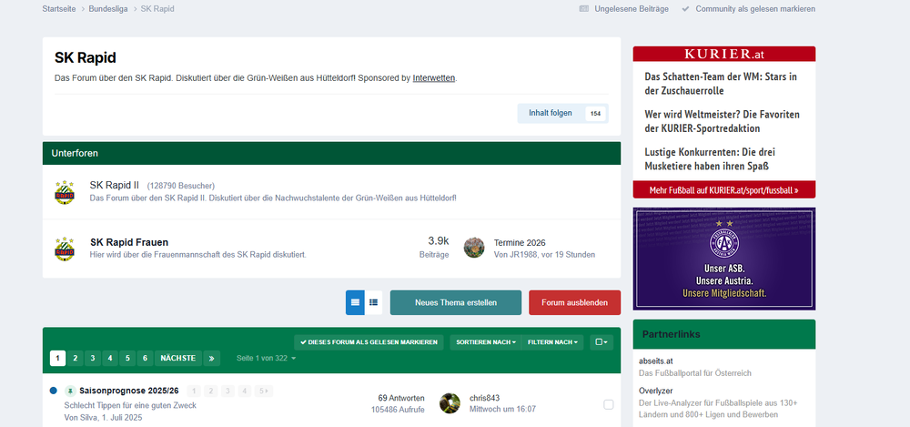Open the abseits.at partner link

tap(656, 361)
